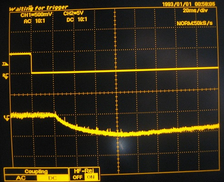Click the 20ms/div timebase readout

click(x=195, y=10)
